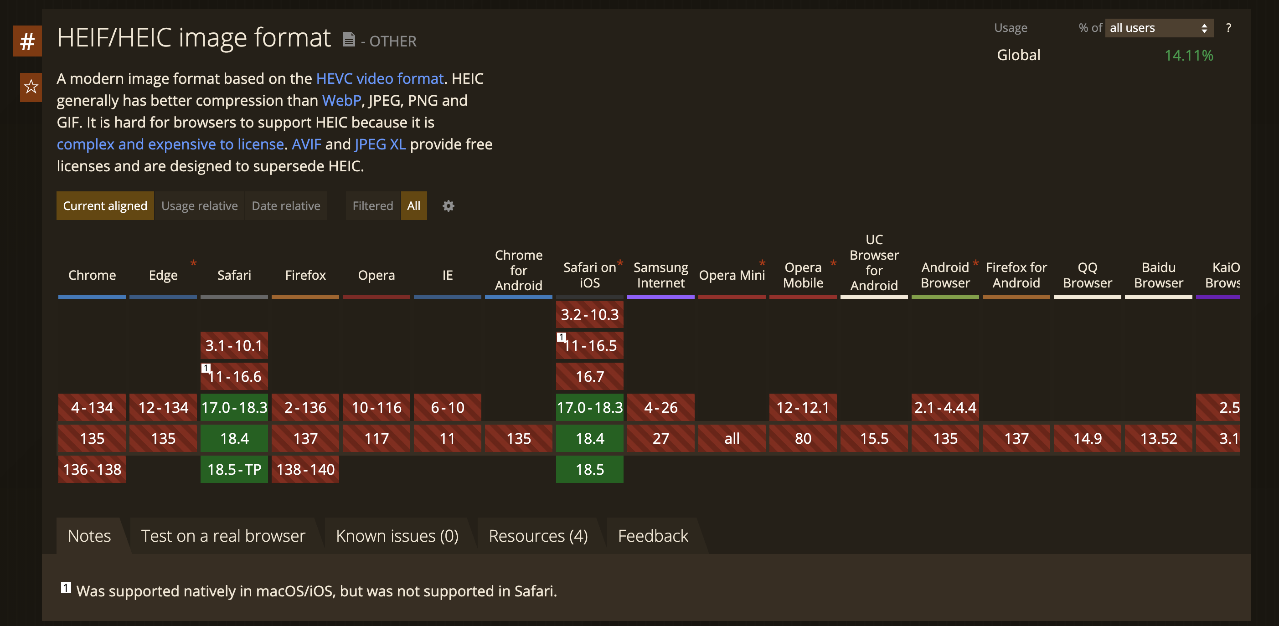Open the spec document icon beside title
The width and height of the screenshot is (1279, 626).
349,39
